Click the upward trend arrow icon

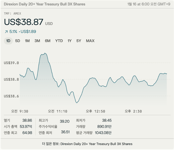[x=6, y=32]
